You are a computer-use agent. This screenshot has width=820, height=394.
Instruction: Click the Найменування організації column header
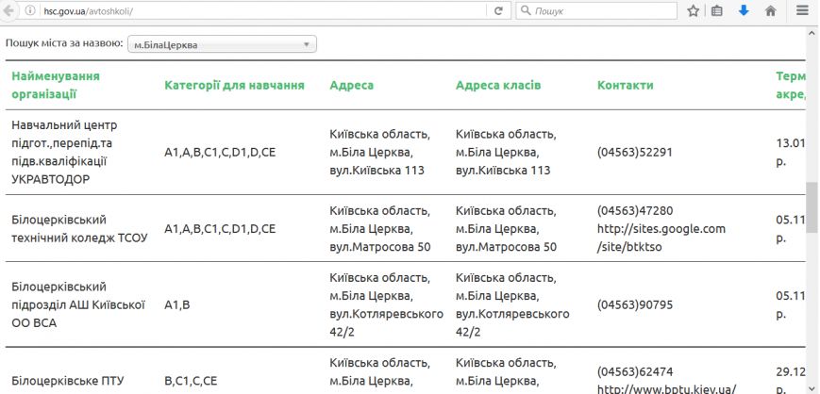coord(56,85)
